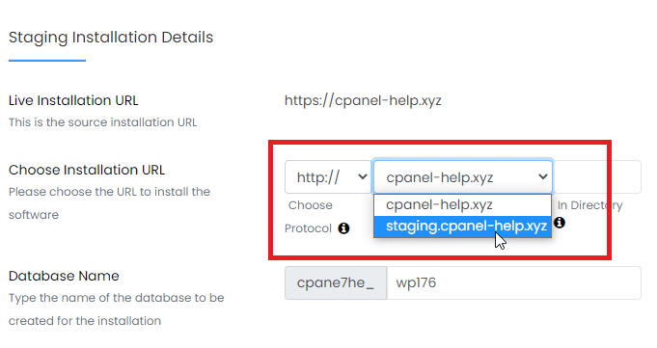Click the info icon beside Choose Protocol
This screenshot has width=657, height=348.
[x=343, y=228]
